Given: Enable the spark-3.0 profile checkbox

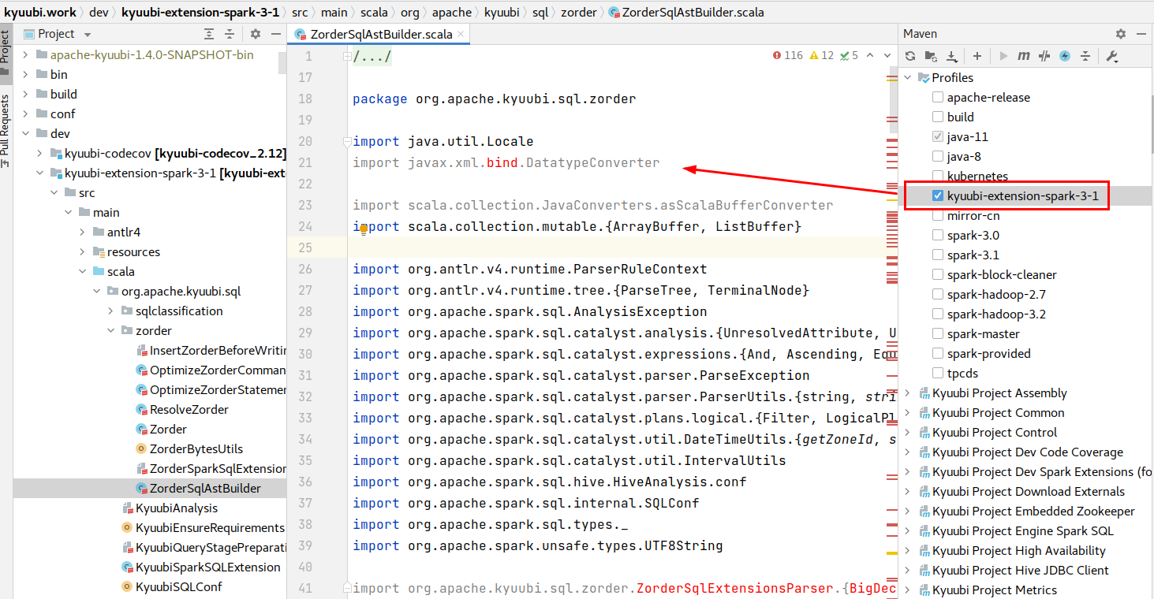Looking at the screenshot, I should pyautogui.click(x=938, y=235).
